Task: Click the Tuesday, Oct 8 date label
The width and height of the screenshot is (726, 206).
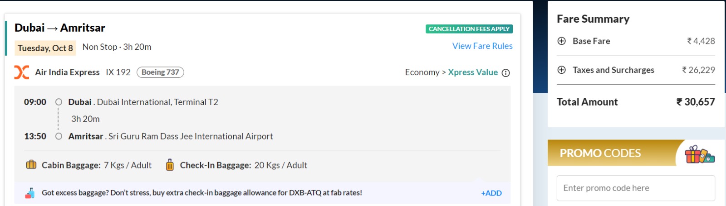Action: (45, 48)
